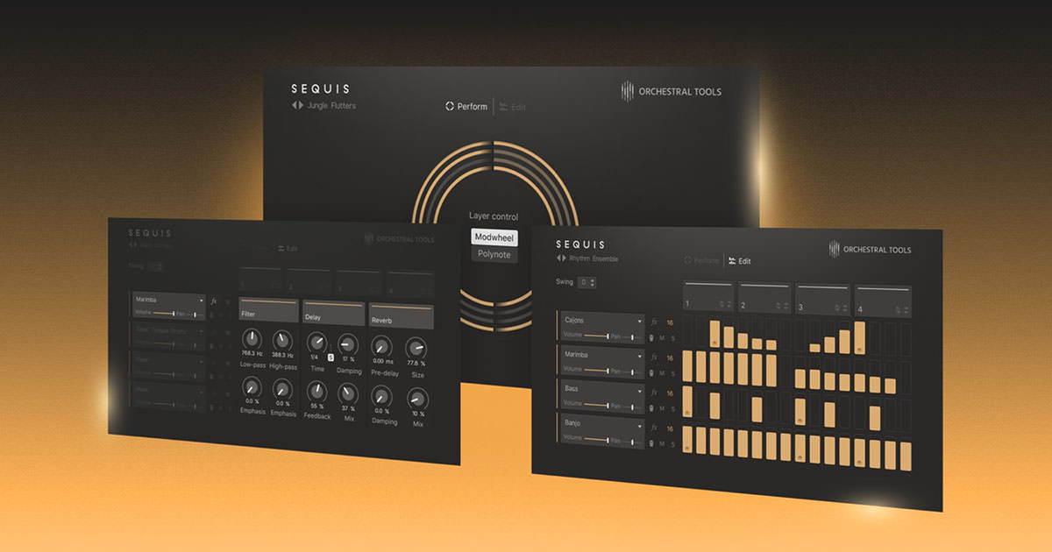This screenshot has width=1052, height=552.
Task: Go to previous preset beside Jungle Flutters
Action: point(295,105)
